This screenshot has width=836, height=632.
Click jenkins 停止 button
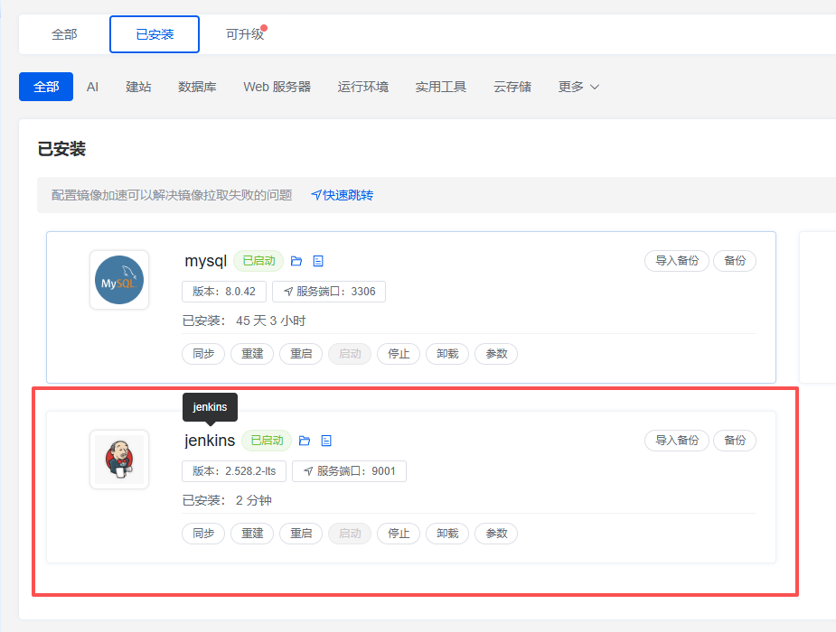coord(399,534)
